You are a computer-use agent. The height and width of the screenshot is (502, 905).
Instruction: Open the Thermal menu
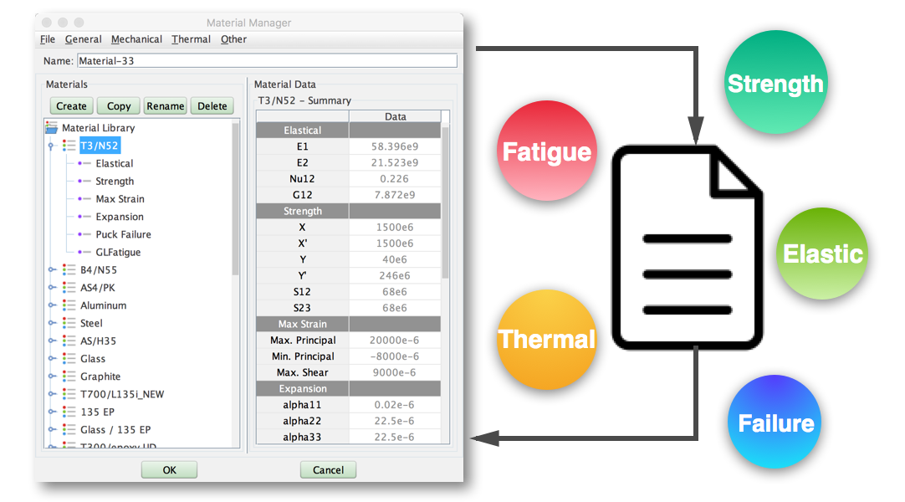pyautogui.click(x=191, y=39)
